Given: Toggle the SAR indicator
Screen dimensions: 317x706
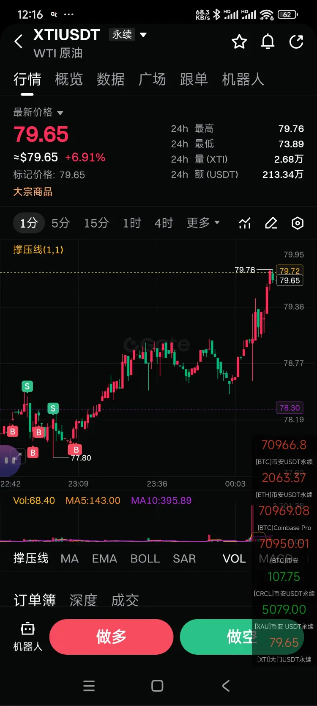Looking at the screenshot, I should coord(184,559).
